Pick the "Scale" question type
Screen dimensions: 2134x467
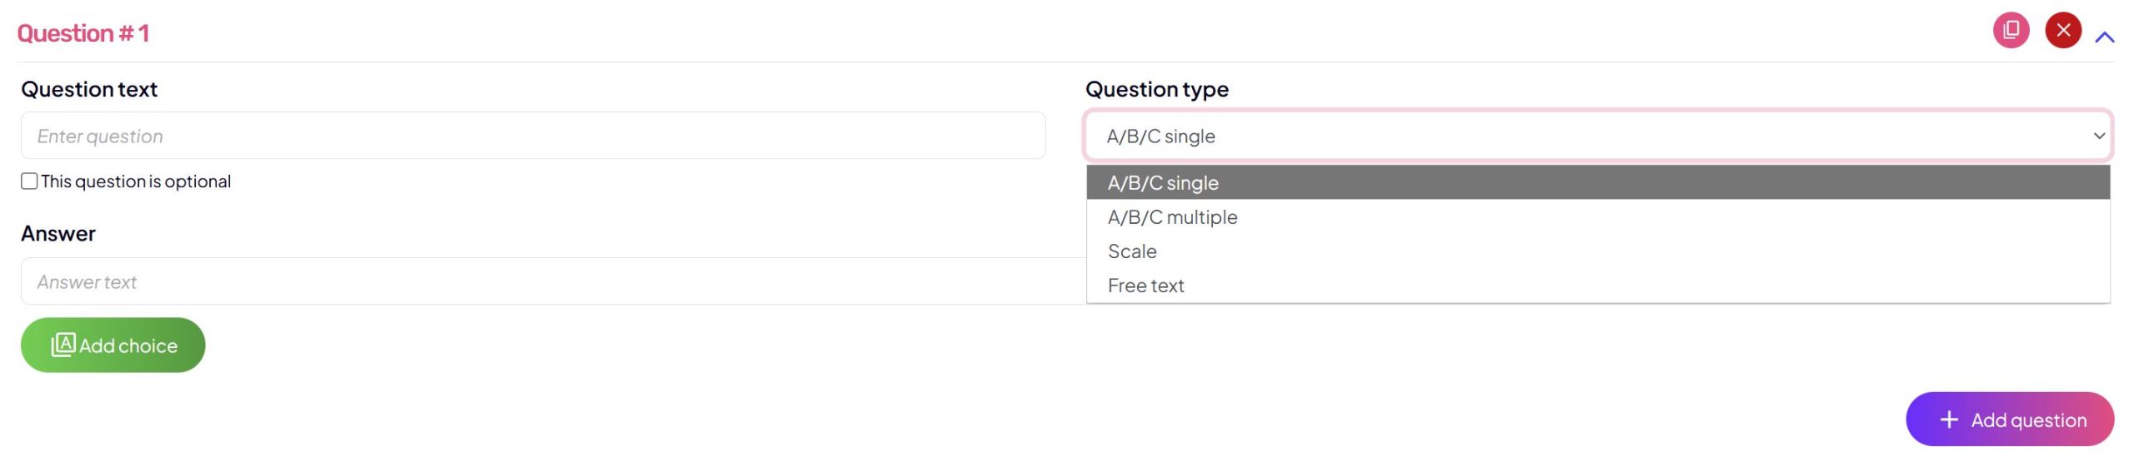(1132, 251)
